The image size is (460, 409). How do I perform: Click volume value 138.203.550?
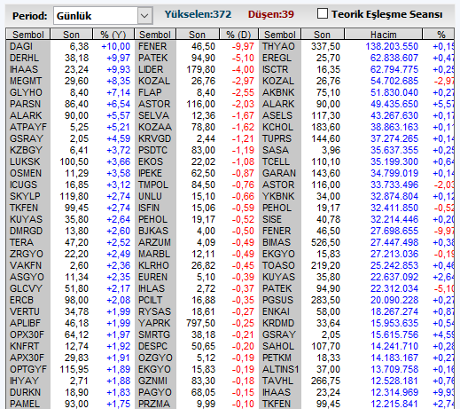(x=392, y=46)
